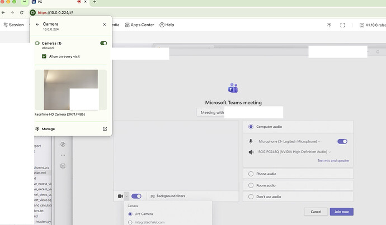This screenshot has width=386, height=225.
Task: Select Don't use audio option
Action: (251, 197)
